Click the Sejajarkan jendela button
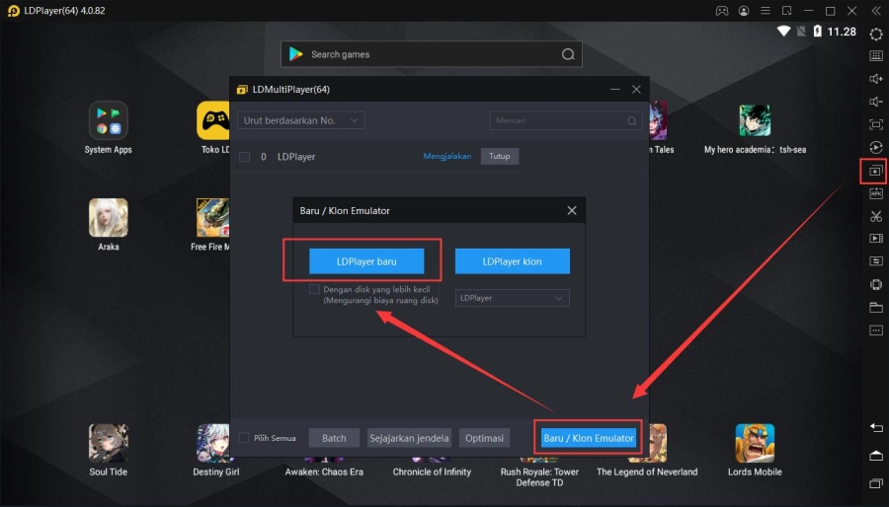This screenshot has width=889, height=507. coord(409,438)
